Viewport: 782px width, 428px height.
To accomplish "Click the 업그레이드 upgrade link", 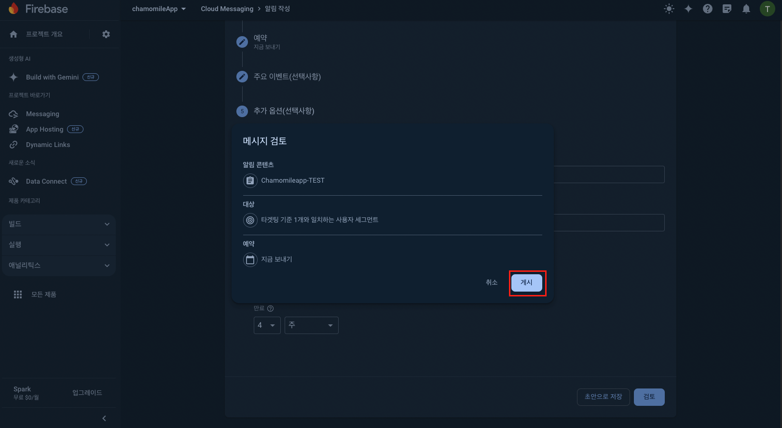I will (87, 393).
